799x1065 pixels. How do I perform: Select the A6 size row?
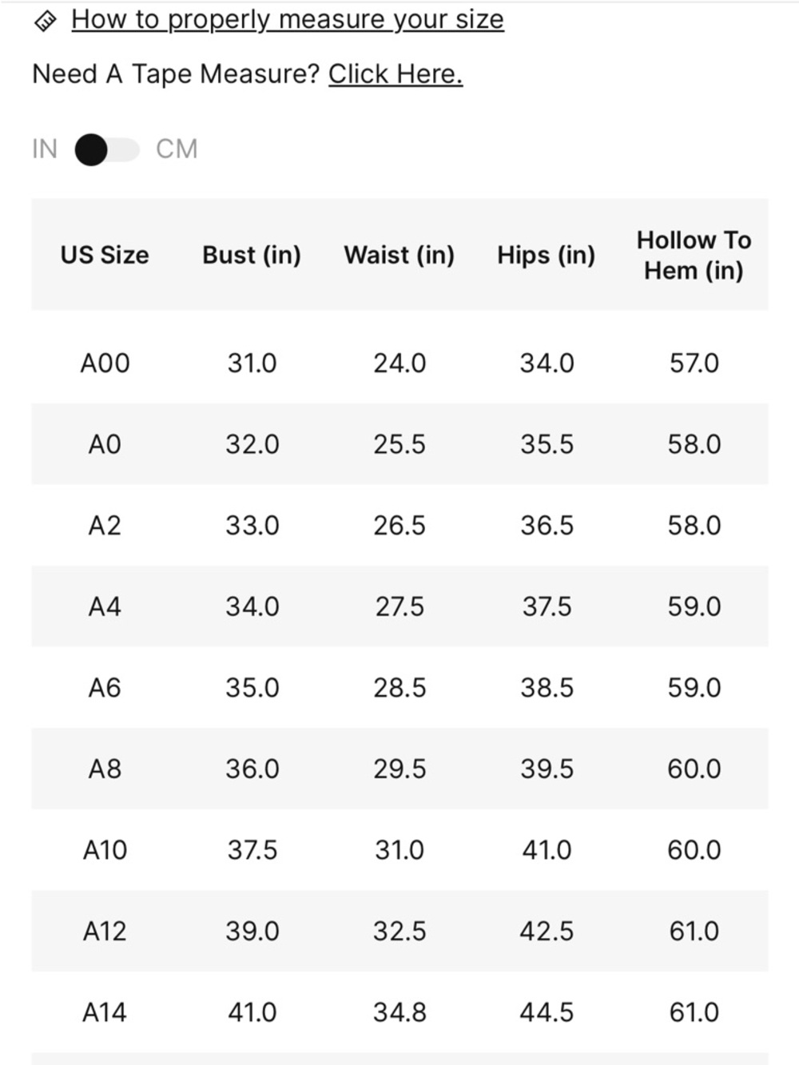click(399, 687)
